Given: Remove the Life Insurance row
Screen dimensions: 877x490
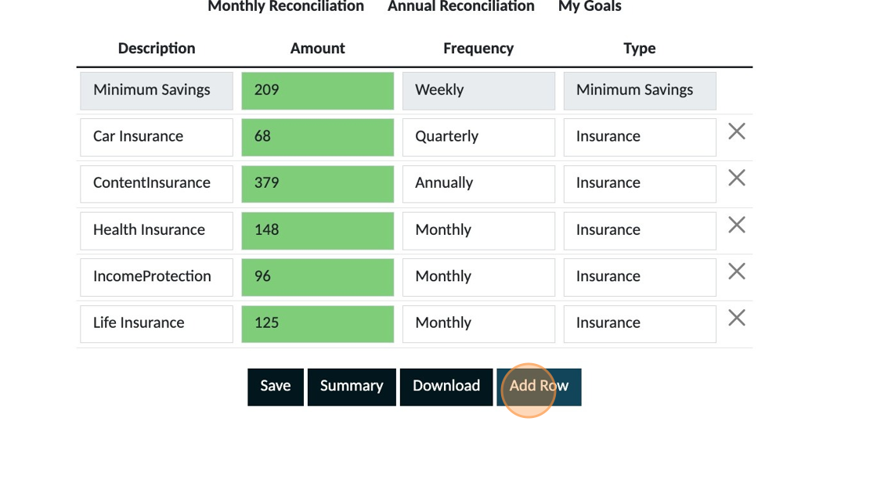Looking at the screenshot, I should [737, 318].
